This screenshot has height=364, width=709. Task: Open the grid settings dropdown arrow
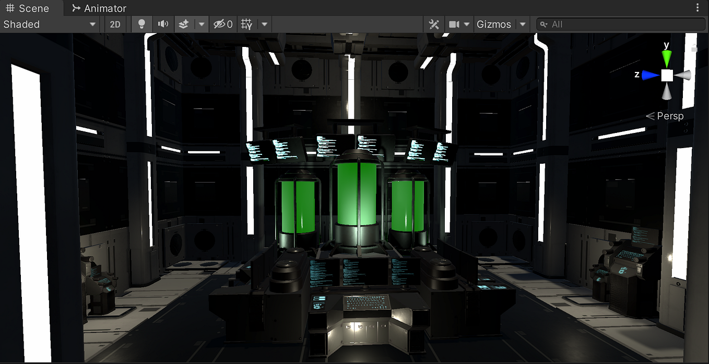265,24
